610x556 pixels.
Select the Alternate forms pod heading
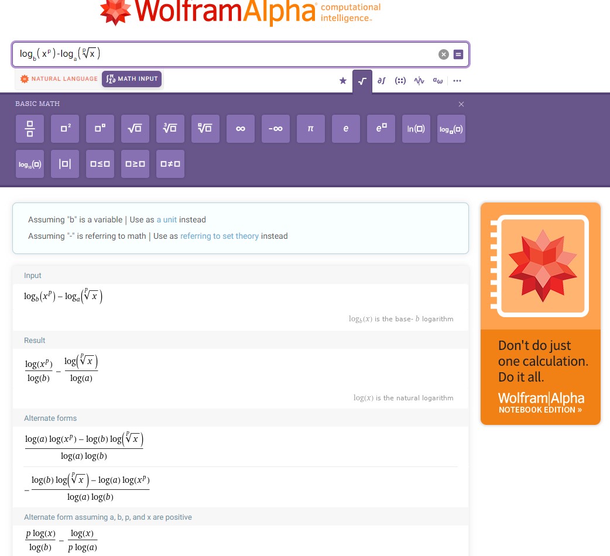click(x=50, y=418)
